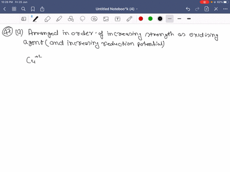Choose the green pen color

pyautogui.click(x=150, y=19)
